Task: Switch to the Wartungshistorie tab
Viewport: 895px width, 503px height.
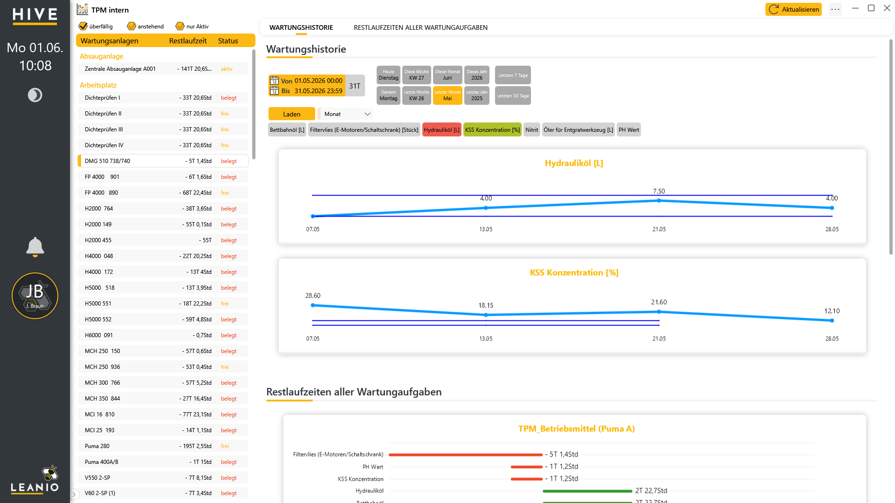Action: click(x=301, y=27)
